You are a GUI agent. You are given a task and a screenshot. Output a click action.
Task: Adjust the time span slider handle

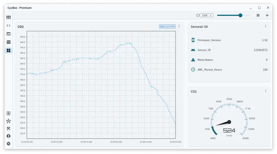pos(240,15)
